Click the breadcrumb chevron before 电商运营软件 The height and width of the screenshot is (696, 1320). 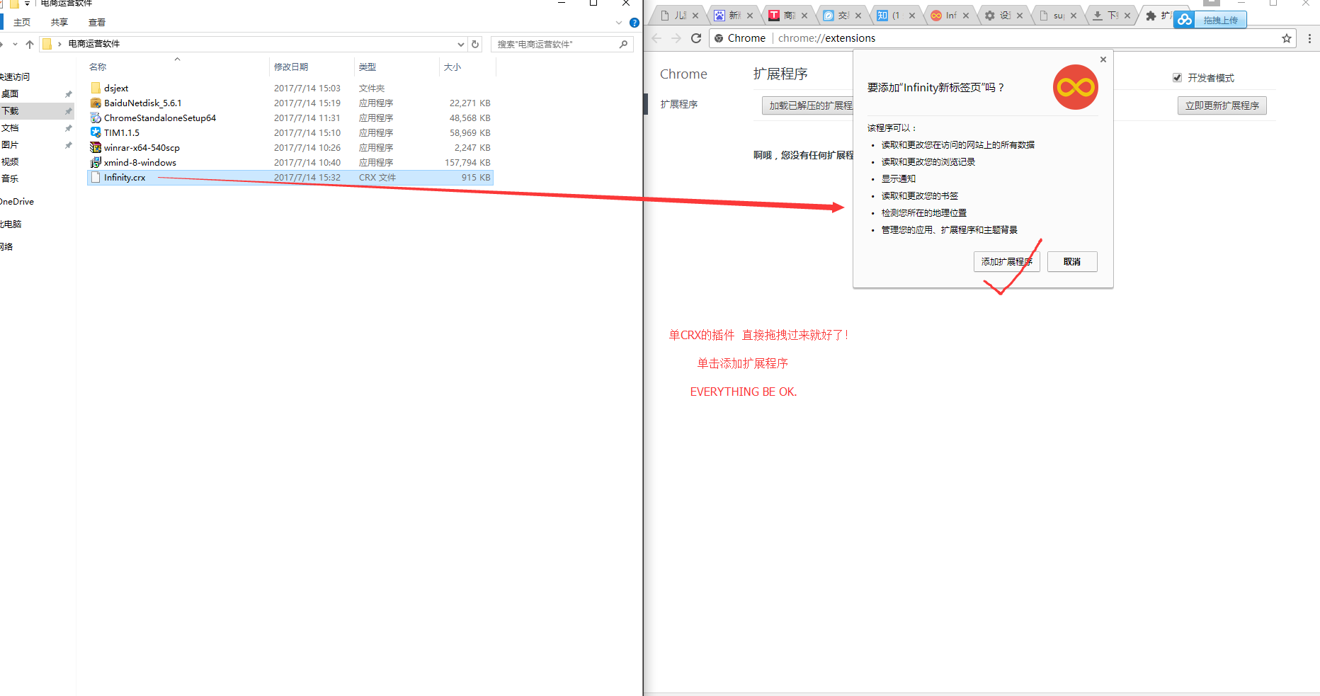click(x=59, y=44)
